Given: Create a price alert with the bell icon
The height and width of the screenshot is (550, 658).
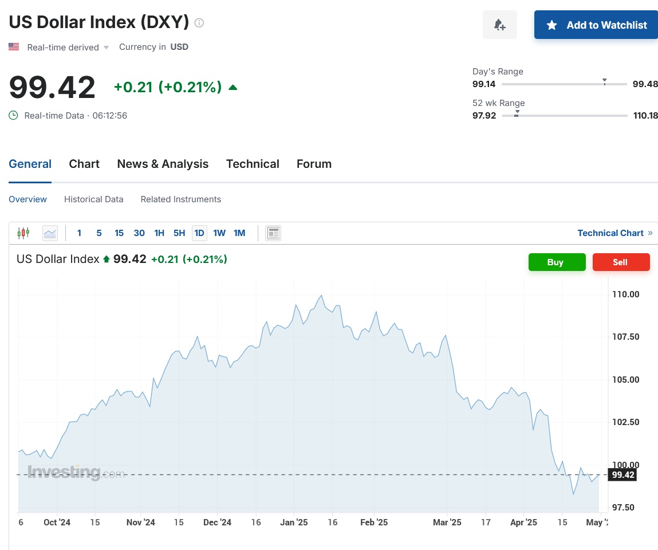Looking at the screenshot, I should coord(499,25).
